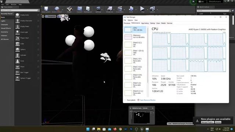Switch to Task Manager App history tab
This screenshot has height=132, width=235.
(x=145, y=23)
